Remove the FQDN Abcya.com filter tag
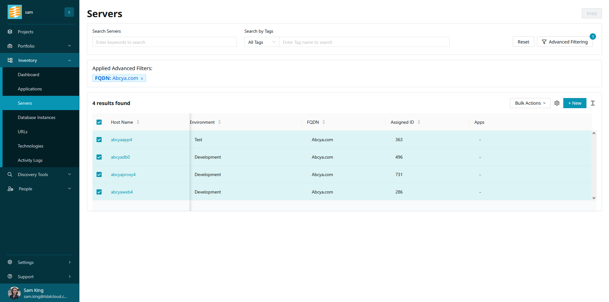609x302 pixels. (x=142, y=79)
